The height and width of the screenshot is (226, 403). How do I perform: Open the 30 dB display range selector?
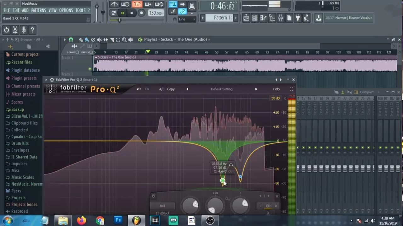[275, 98]
